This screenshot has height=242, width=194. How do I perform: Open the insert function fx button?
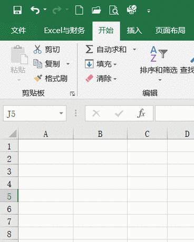(141, 113)
